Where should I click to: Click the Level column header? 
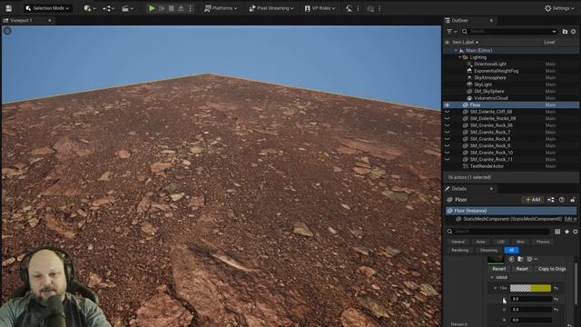pos(549,43)
